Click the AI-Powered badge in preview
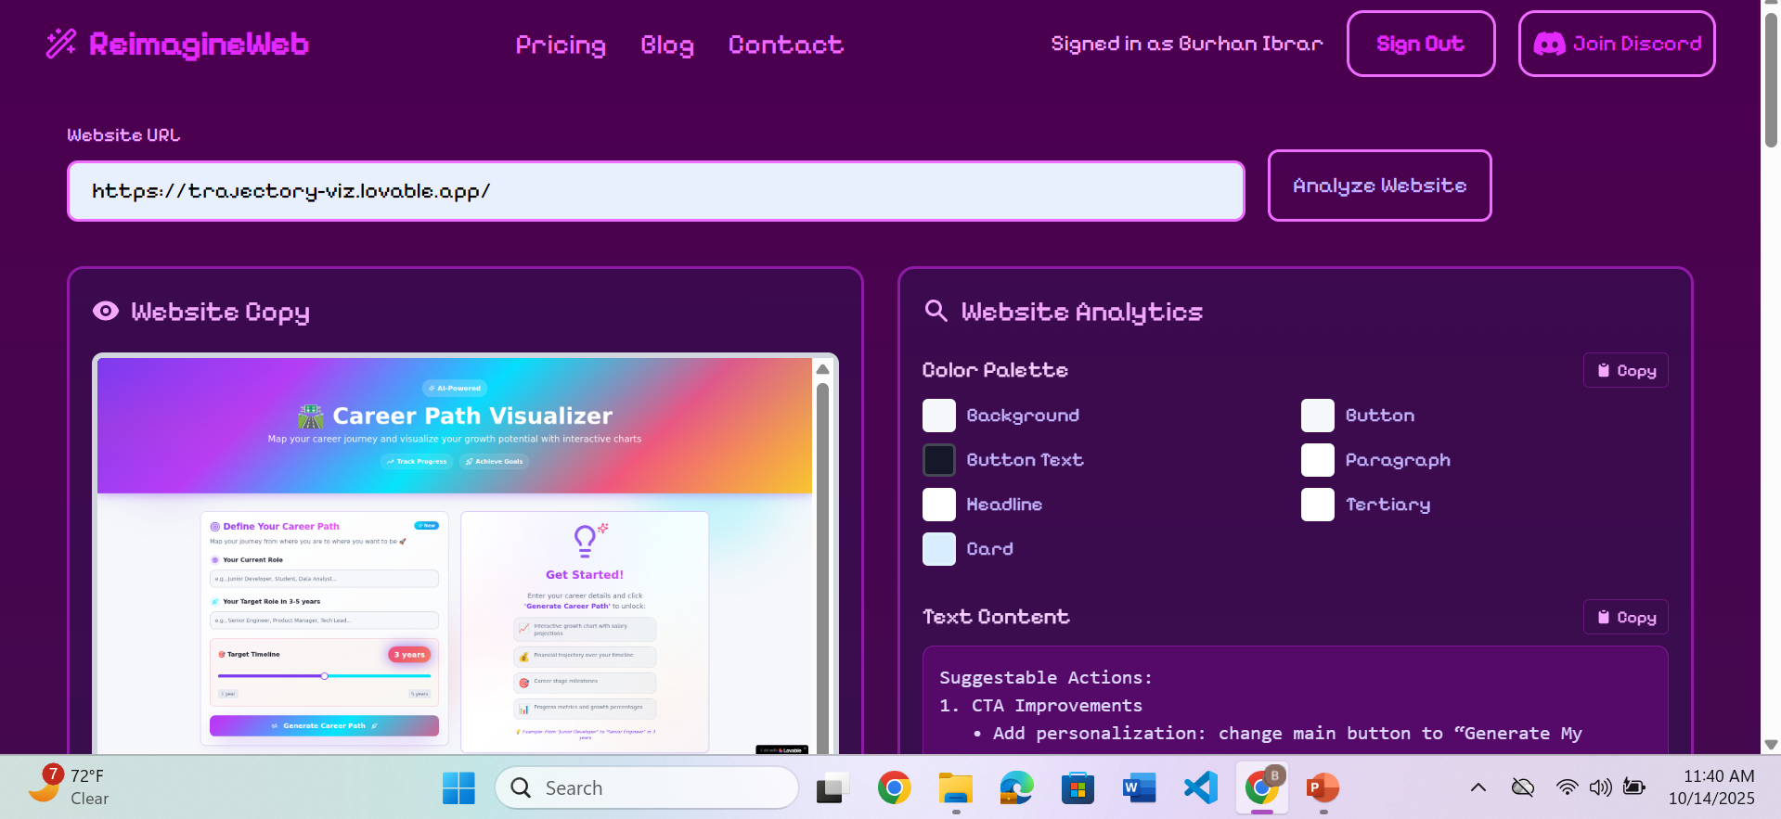The width and height of the screenshot is (1781, 819). point(455,389)
